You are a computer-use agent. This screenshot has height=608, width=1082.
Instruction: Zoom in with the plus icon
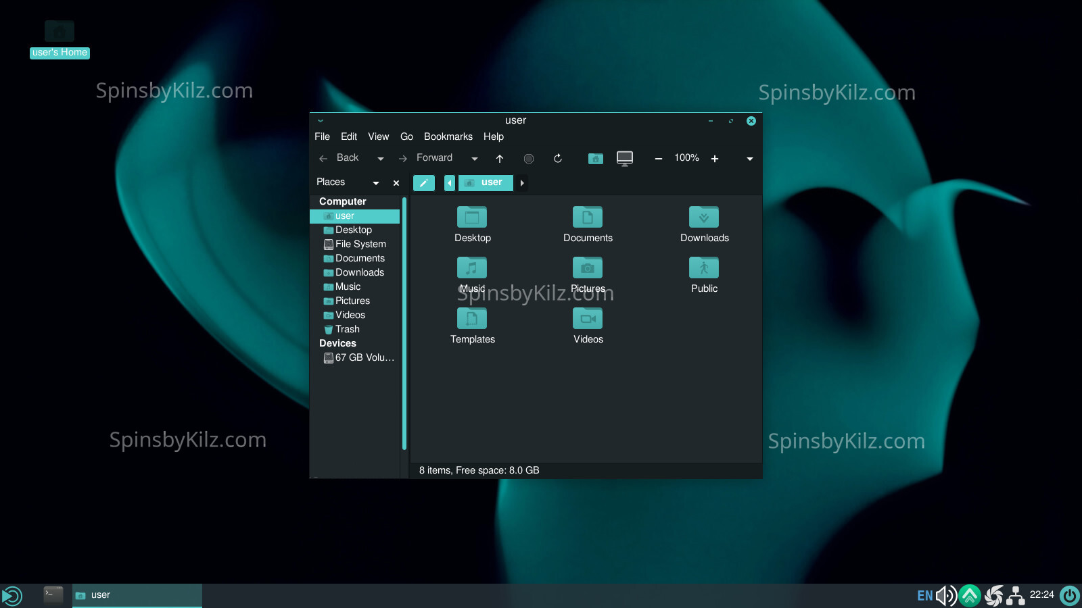click(x=715, y=159)
